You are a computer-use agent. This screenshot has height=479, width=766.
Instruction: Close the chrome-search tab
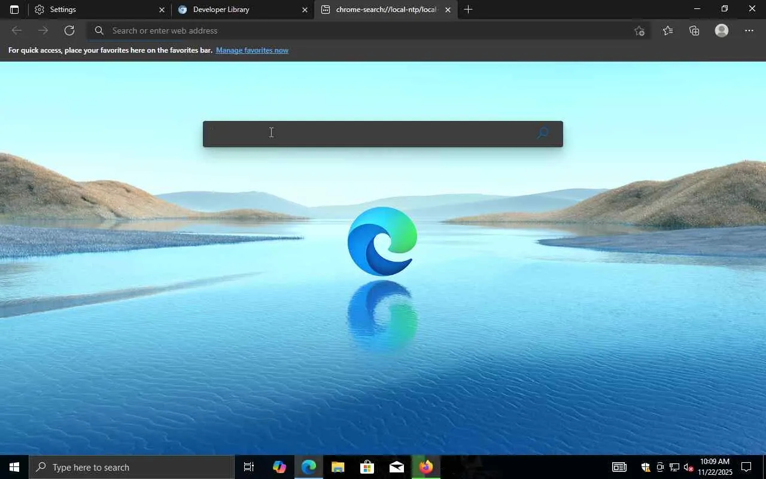coord(448,10)
